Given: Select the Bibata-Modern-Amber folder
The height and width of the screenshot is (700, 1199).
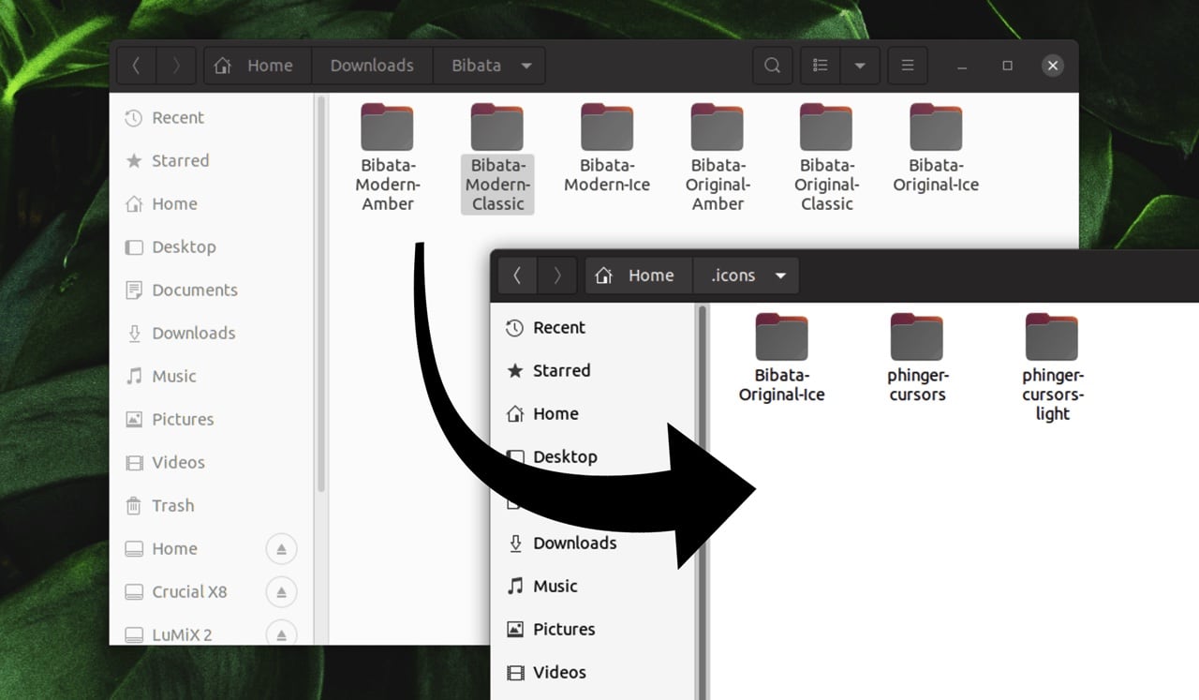Looking at the screenshot, I should [388, 157].
